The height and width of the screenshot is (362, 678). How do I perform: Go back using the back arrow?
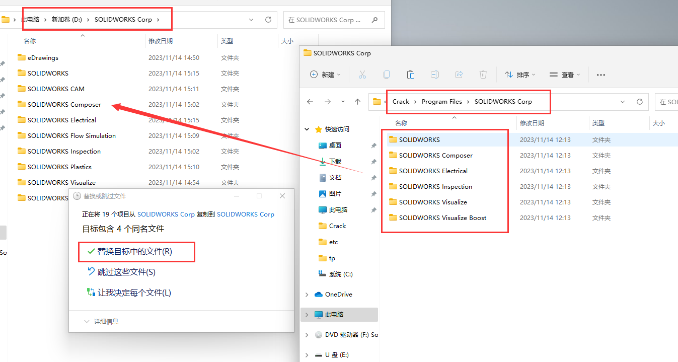tap(310, 102)
